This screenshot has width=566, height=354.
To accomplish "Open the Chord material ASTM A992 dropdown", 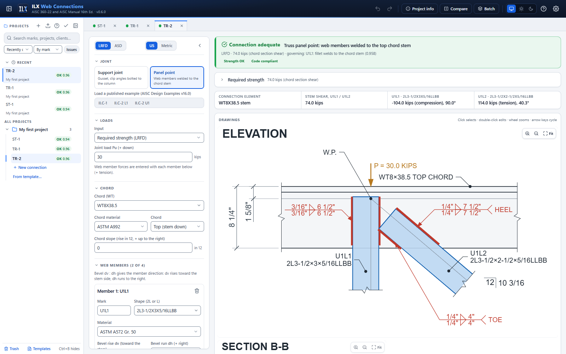I will (x=121, y=227).
